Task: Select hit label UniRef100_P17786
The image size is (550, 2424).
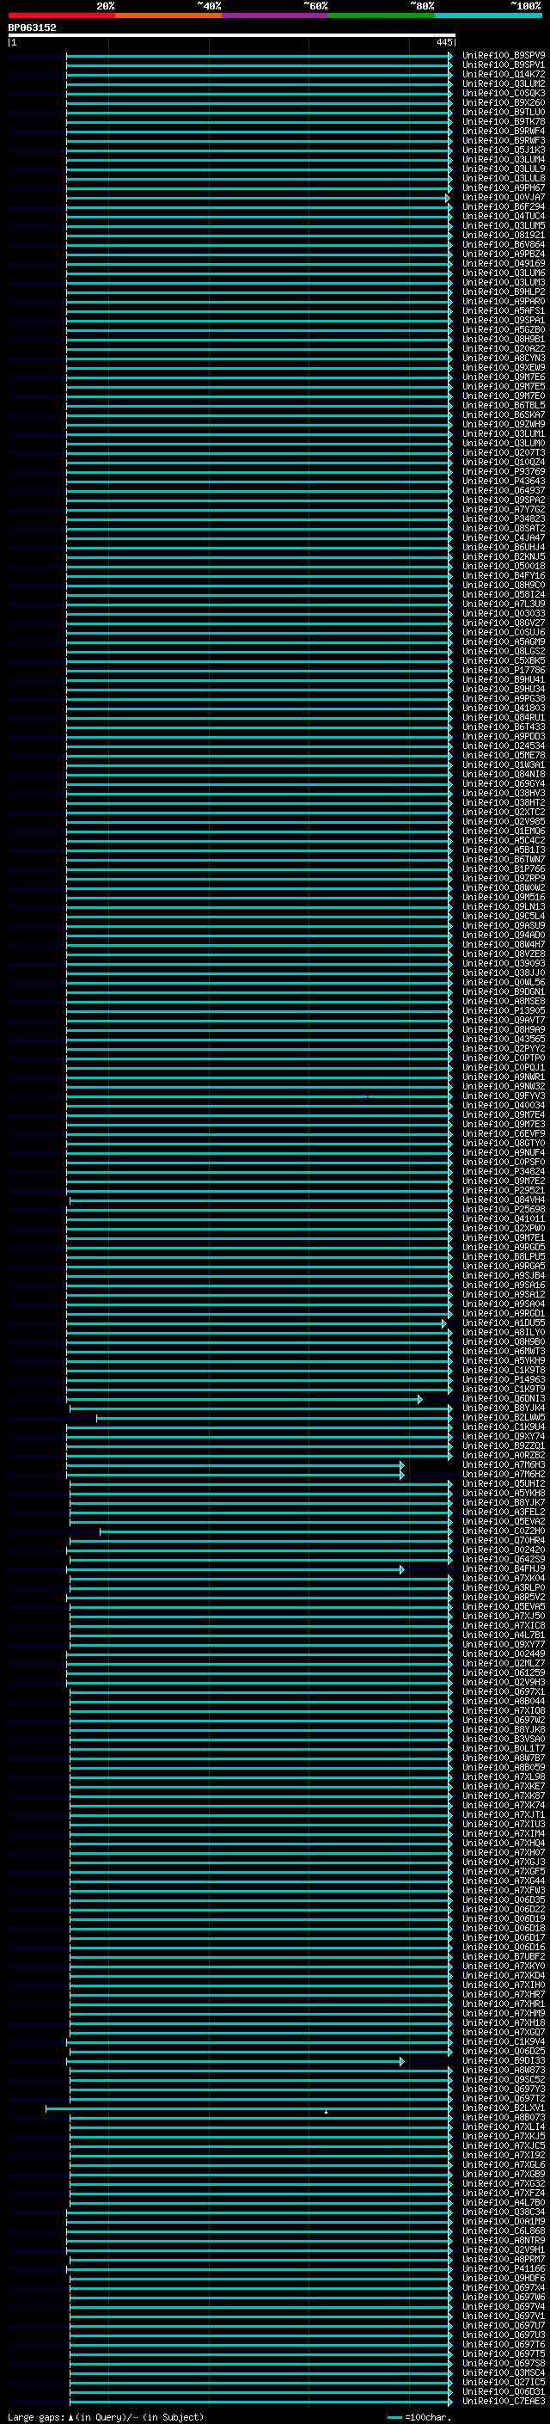Action: (x=503, y=670)
